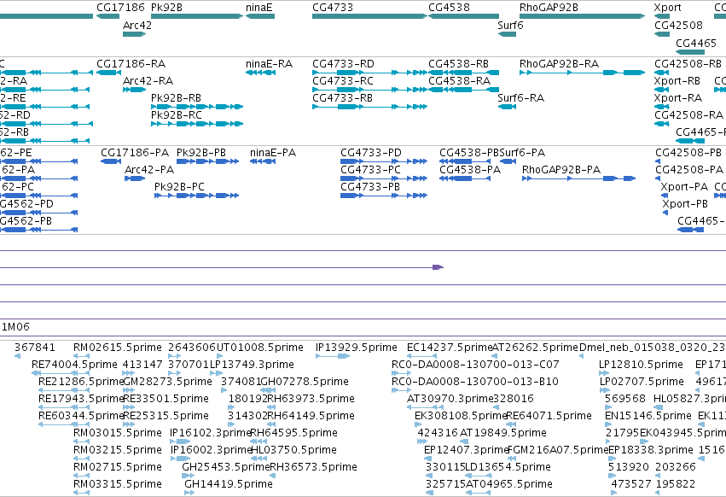
Task: Click the CG4465 gene label
Action: coord(696,43)
